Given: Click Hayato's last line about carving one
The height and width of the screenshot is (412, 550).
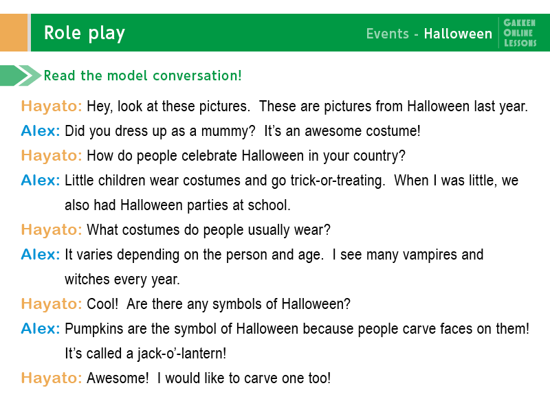Looking at the screenshot, I should pos(208,378).
